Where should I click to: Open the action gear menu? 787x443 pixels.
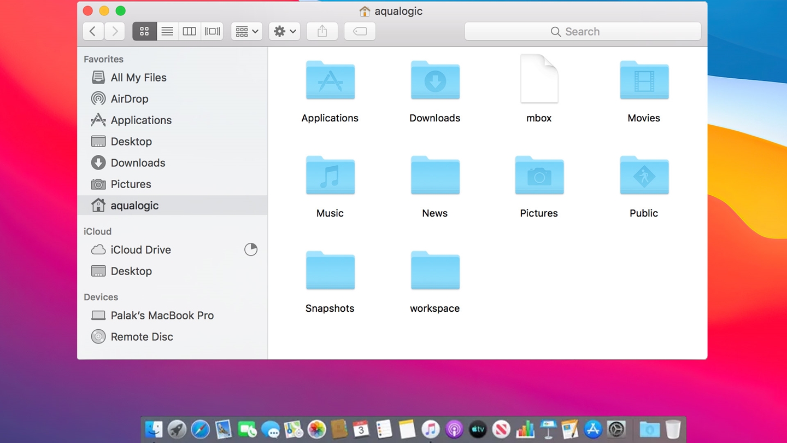(284, 31)
